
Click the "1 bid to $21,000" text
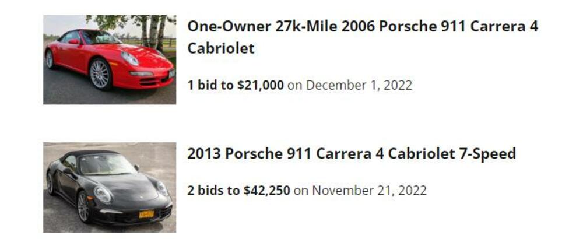[235, 85]
